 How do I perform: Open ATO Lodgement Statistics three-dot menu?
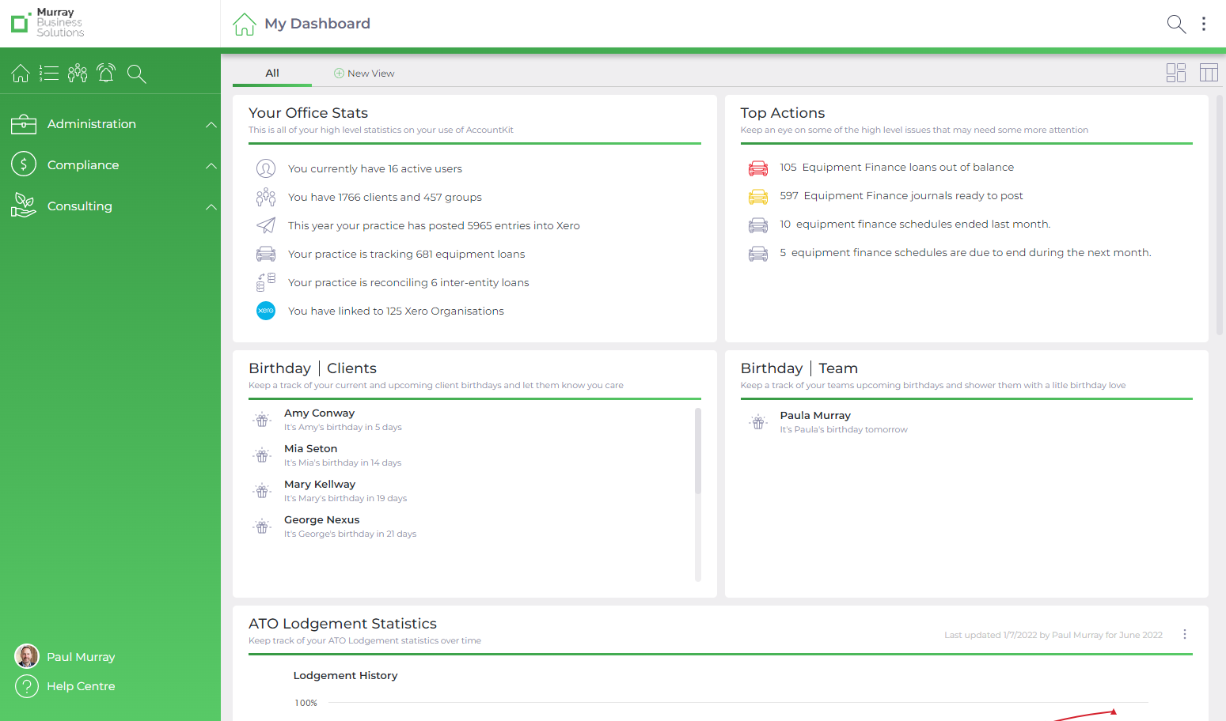coord(1185,634)
